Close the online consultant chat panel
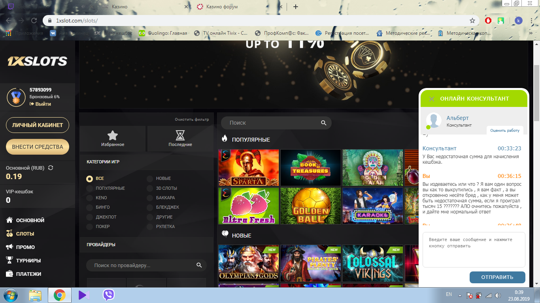540x303 pixels. 432,99
